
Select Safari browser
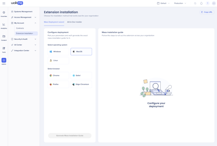[x=81, y=75]
